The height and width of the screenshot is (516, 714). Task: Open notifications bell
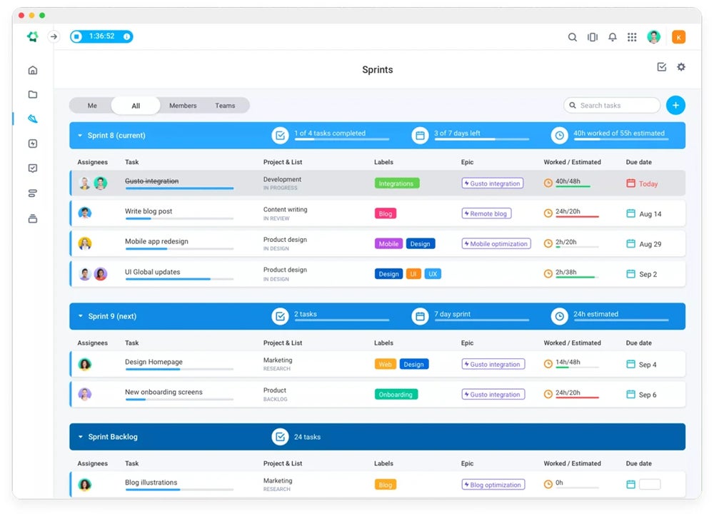click(613, 37)
